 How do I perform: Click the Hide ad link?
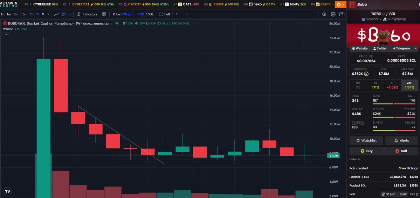[354, 159]
